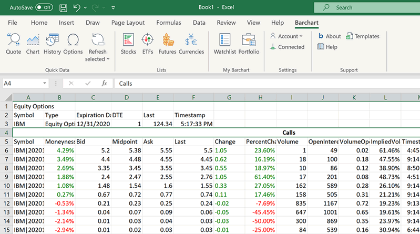
Task: Open the History data tool
Action: 52,44
